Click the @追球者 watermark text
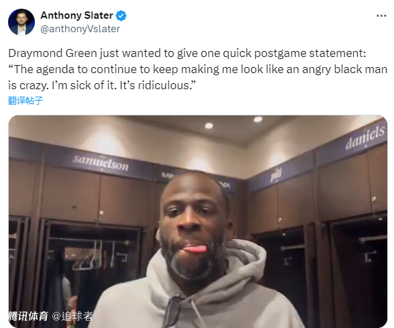 pos(72,316)
